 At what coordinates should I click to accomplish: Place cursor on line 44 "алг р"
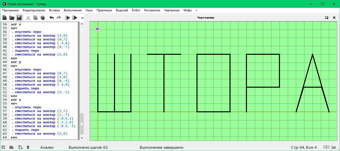point(16,62)
